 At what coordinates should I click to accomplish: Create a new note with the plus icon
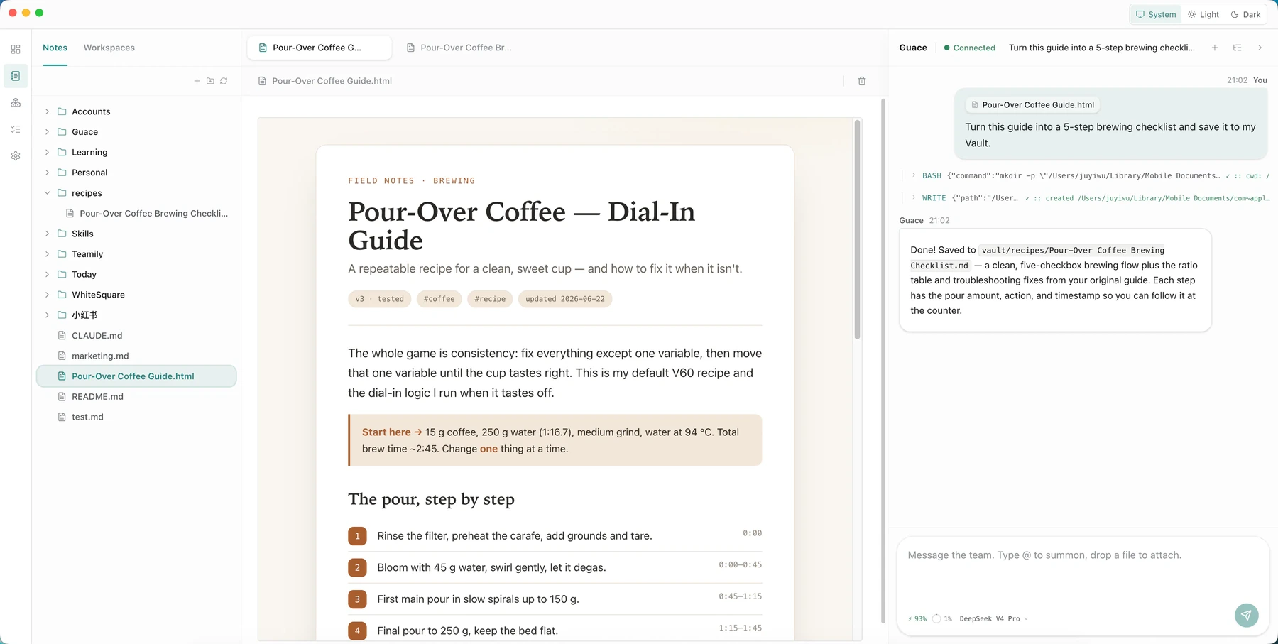coord(197,81)
